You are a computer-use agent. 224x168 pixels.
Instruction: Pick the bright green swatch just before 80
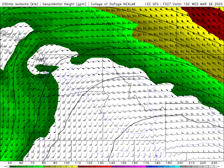pyautogui.click(x=41, y=166)
